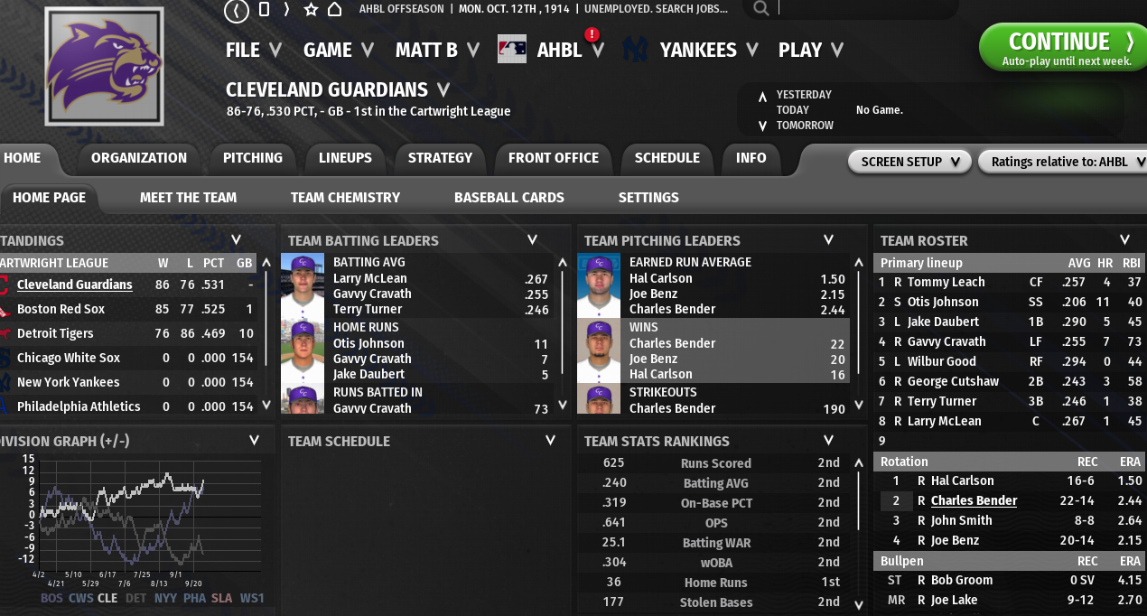This screenshot has height=616, width=1147.
Task: Click the magnifying glass search icon
Action: pyautogui.click(x=761, y=8)
